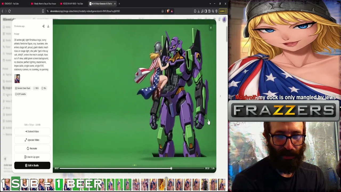The image size is (341, 192).
Task: Share the generated video via share icon
Action: pos(43,26)
